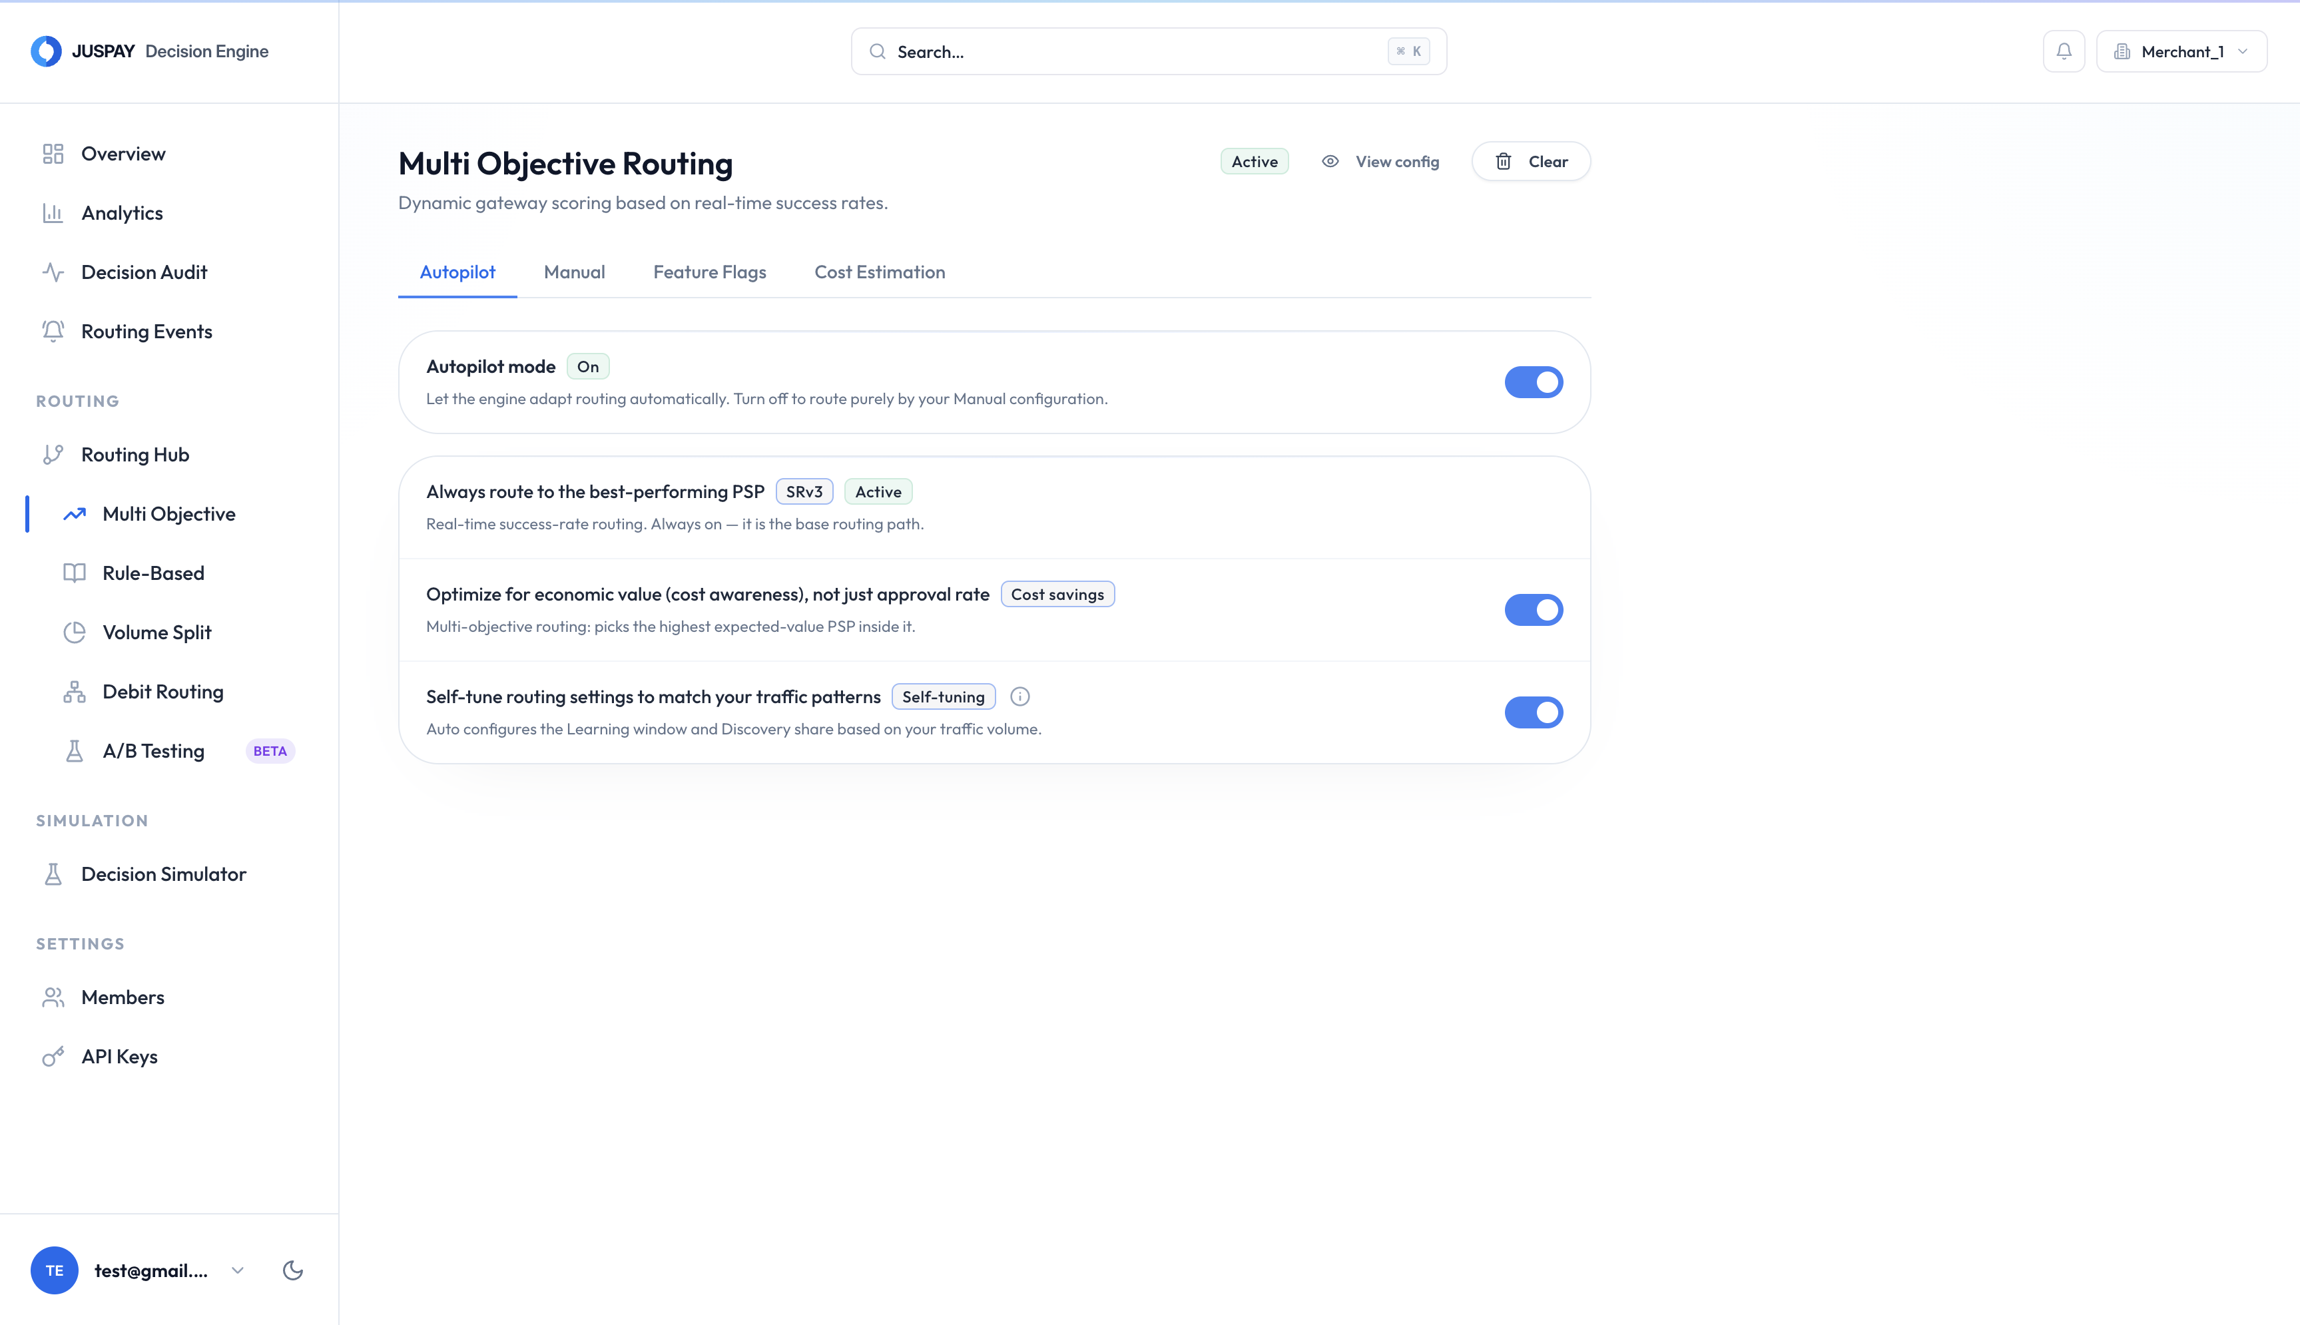Open Overview via its grid icon
The height and width of the screenshot is (1325, 2300).
tap(53, 154)
